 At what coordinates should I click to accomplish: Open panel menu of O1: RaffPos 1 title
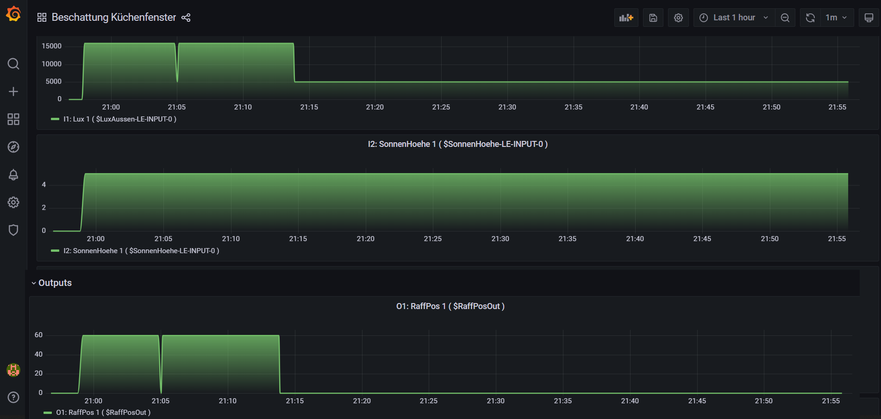[450, 306]
